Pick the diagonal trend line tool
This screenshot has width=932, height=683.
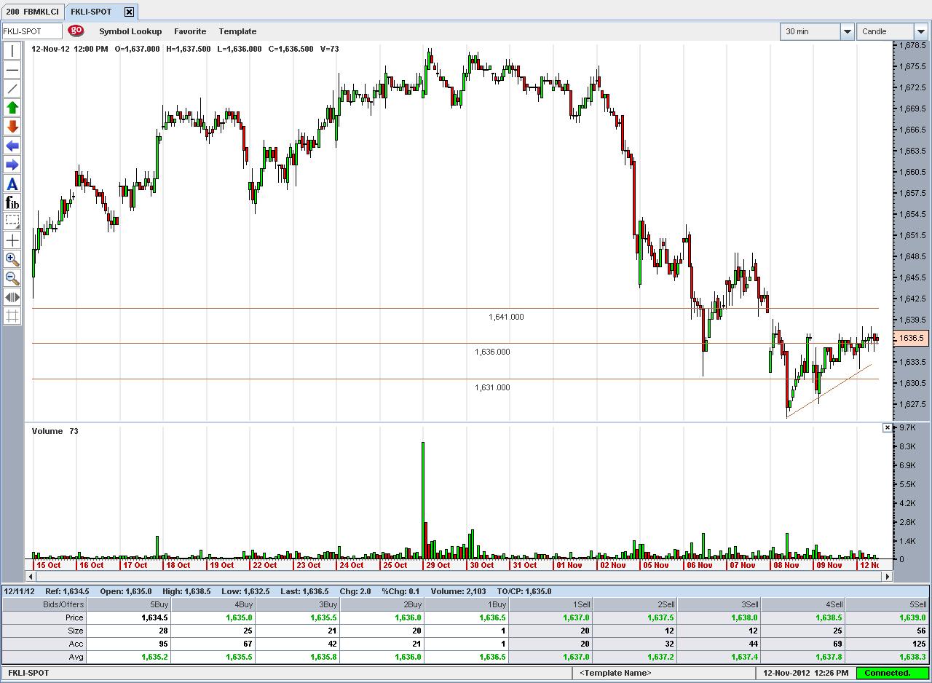click(x=12, y=89)
